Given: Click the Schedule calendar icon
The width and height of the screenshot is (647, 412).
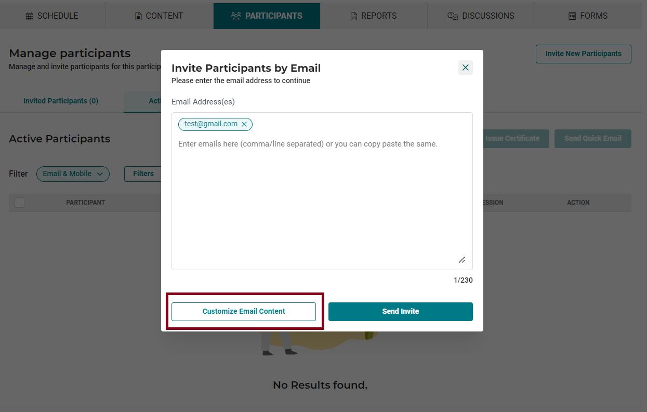Looking at the screenshot, I should (x=30, y=16).
